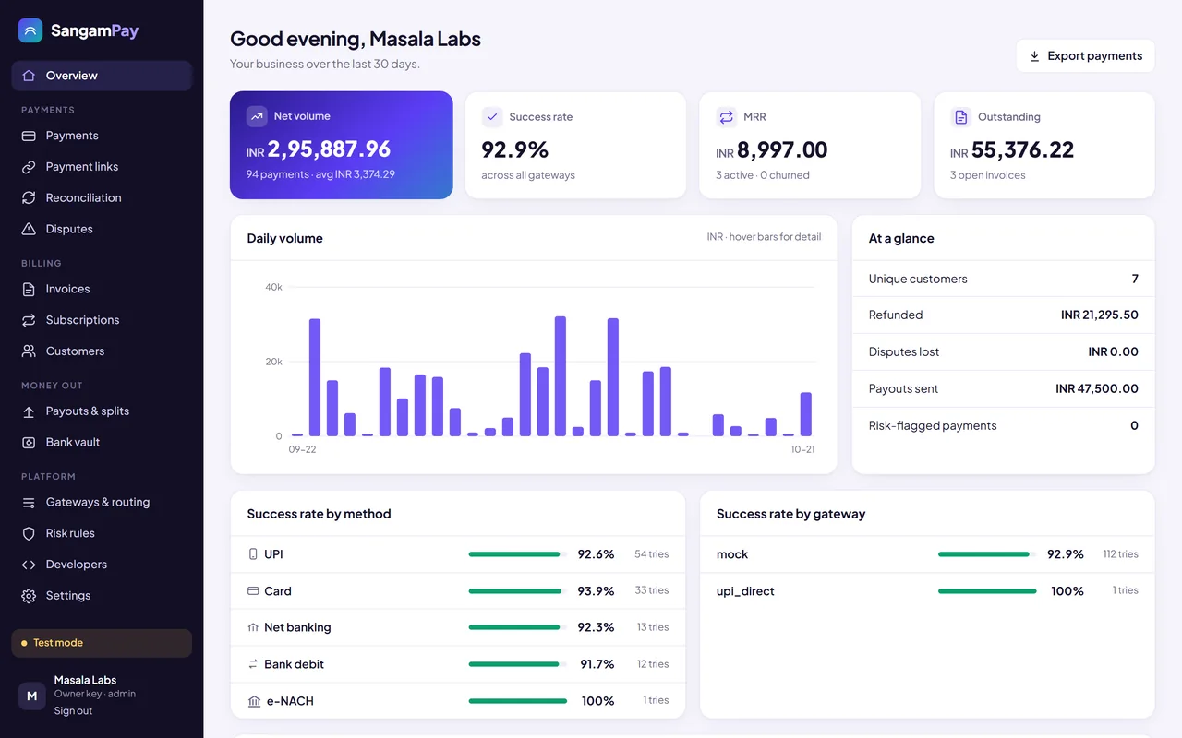Click the Payment links chain icon

click(x=29, y=167)
